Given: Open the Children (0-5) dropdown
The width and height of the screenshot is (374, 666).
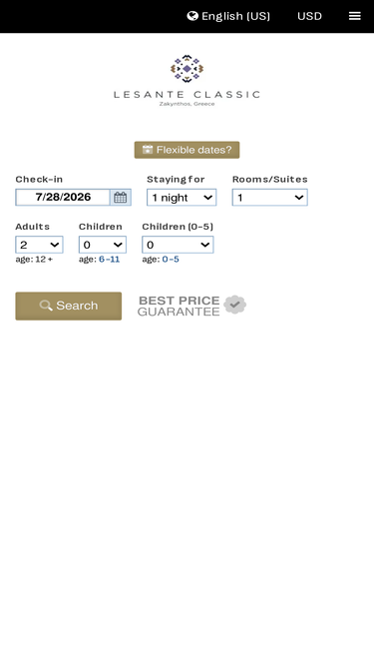Looking at the screenshot, I should pyautogui.click(x=178, y=245).
